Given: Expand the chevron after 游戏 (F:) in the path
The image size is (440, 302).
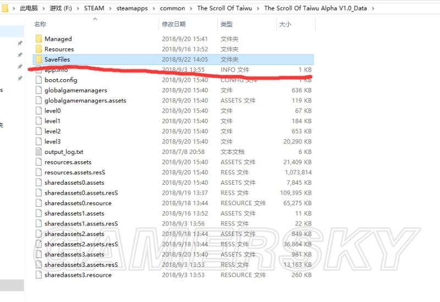Looking at the screenshot, I should 78,8.
